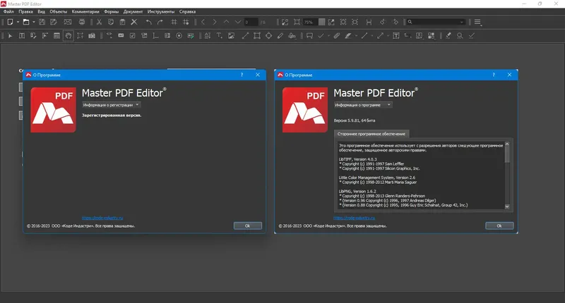Toggle the grid display icon

click(x=174, y=22)
